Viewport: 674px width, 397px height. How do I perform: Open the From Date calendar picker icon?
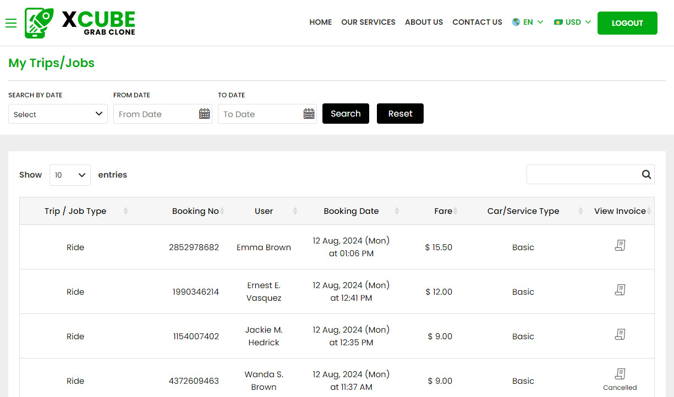coord(204,114)
